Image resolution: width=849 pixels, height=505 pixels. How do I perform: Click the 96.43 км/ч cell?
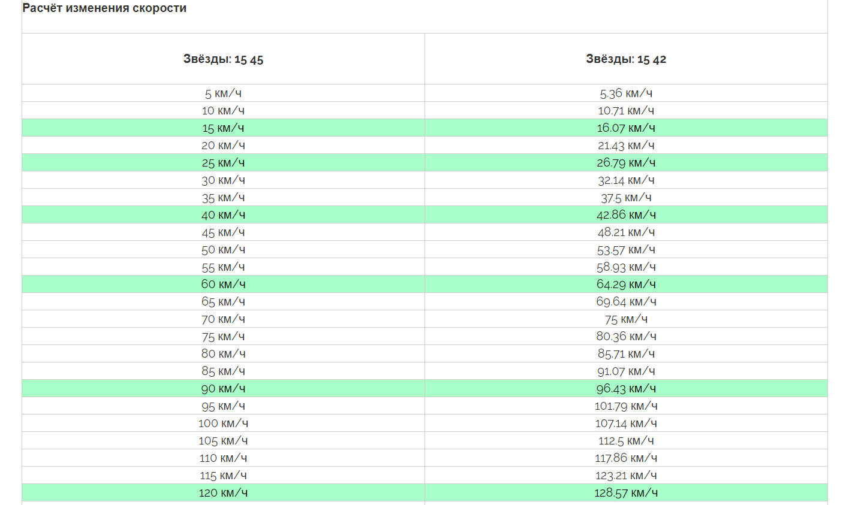point(626,389)
